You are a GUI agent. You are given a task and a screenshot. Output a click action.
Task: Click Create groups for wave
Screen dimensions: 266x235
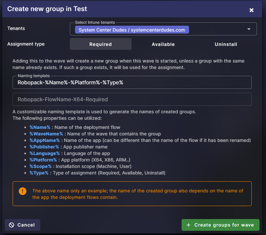pyautogui.click(x=220, y=225)
